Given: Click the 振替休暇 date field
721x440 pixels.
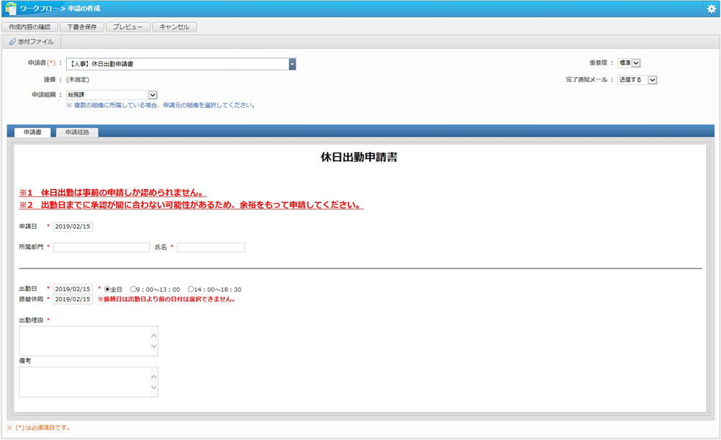Looking at the screenshot, I should (73, 299).
